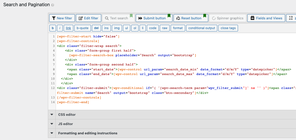The height and width of the screenshot is (140, 296).
Task: Click the recycle icon on Reset button
Action: 178,18
